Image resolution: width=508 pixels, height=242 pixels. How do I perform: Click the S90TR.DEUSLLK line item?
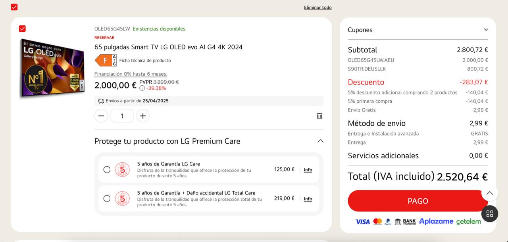pyautogui.click(x=418, y=69)
